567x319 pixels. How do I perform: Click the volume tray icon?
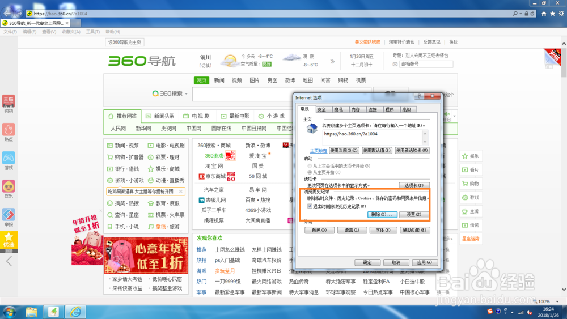[530, 312]
